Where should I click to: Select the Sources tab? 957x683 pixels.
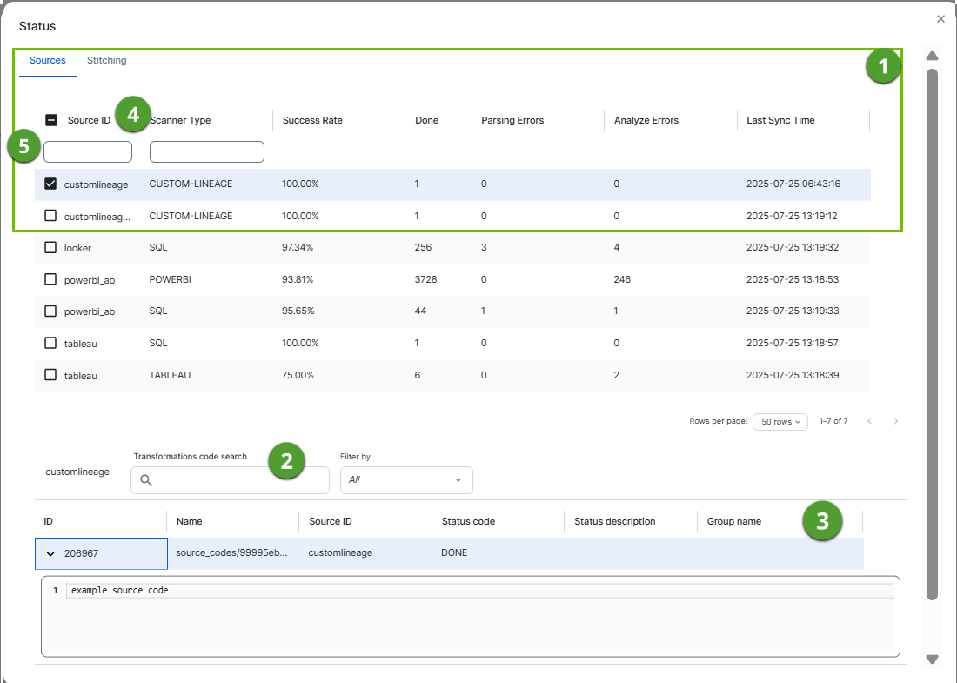tap(48, 61)
